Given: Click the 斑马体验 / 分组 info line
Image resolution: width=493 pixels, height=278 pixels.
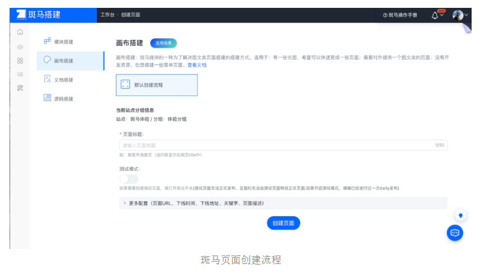Looking at the screenshot, I should click(151, 119).
